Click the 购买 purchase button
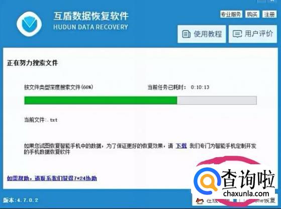The width and height of the screenshot is (281, 209). click(252, 14)
